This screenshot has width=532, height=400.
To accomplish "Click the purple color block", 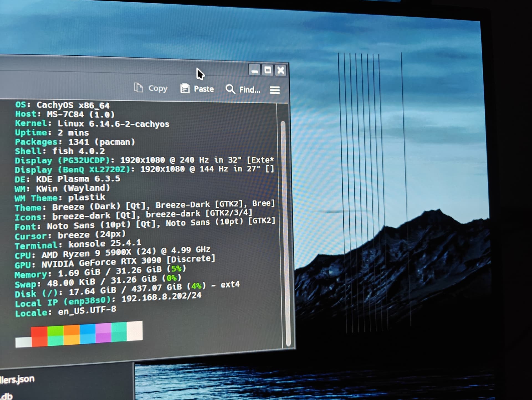I will tap(104, 333).
